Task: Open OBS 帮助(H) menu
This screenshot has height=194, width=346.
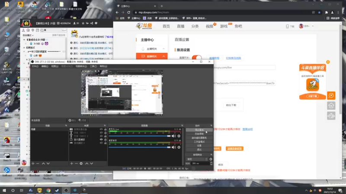Action: click(x=103, y=66)
